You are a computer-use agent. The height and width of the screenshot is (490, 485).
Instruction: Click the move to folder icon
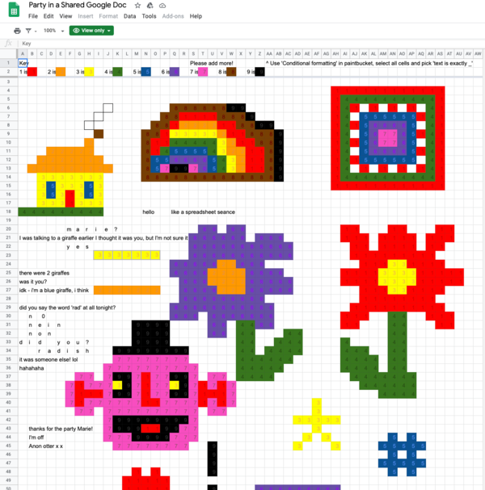click(x=150, y=6)
